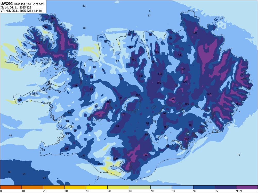Click the '0' legend scale label
The height and width of the screenshot is (193, 258).
[x=1, y=191]
